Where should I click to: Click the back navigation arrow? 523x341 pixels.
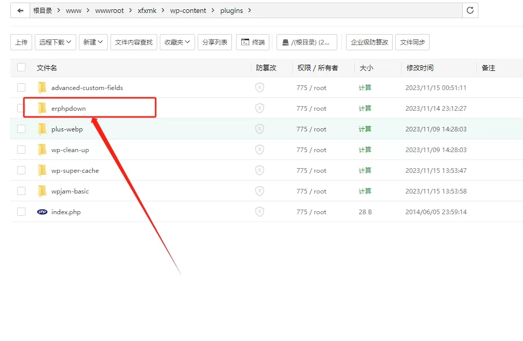pos(20,10)
